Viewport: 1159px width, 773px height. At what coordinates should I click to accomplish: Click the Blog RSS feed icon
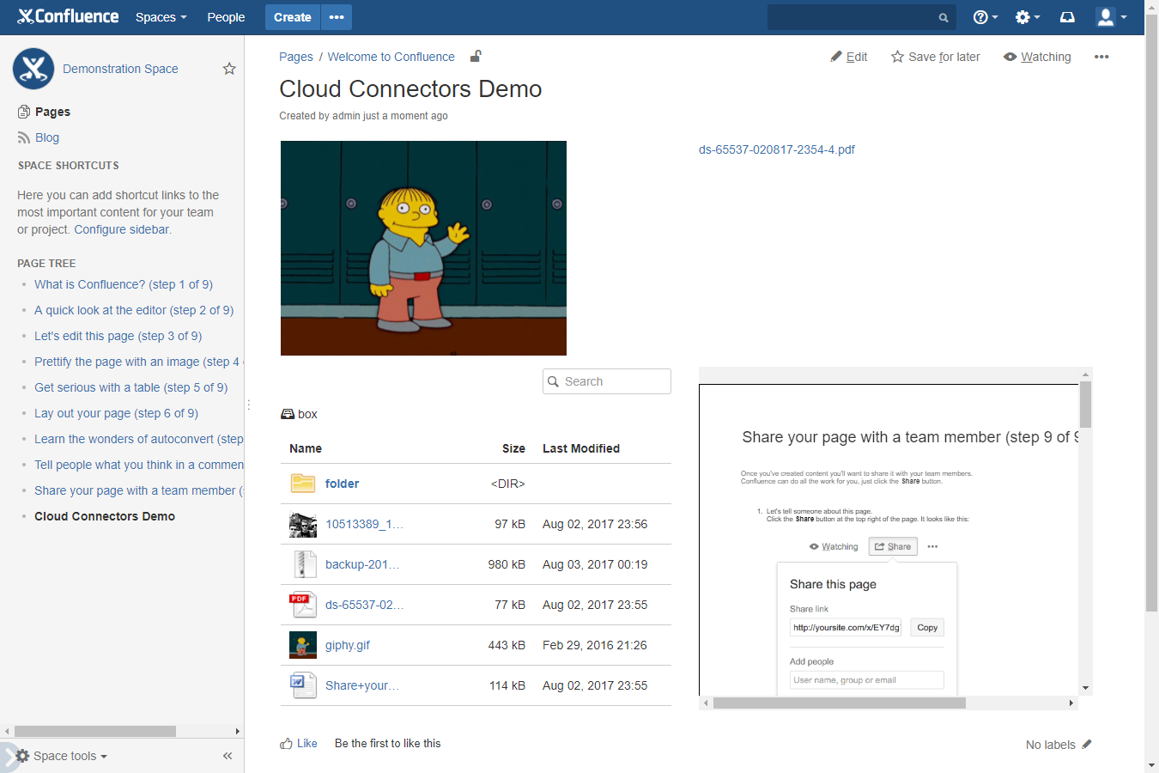[x=24, y=137]
